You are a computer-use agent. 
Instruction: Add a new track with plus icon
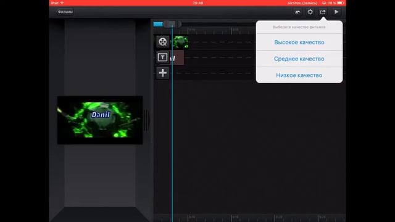[x=163, y=73]
